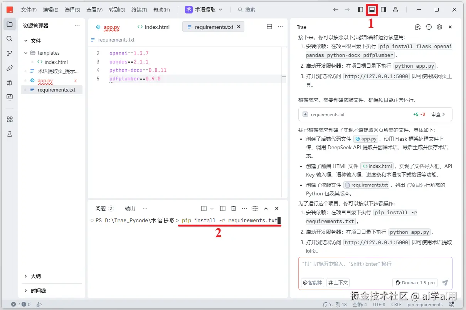This screenshot has width=466, height=310.
Task: Open editor more actions ellipsis
Action: tap(281, 27)
